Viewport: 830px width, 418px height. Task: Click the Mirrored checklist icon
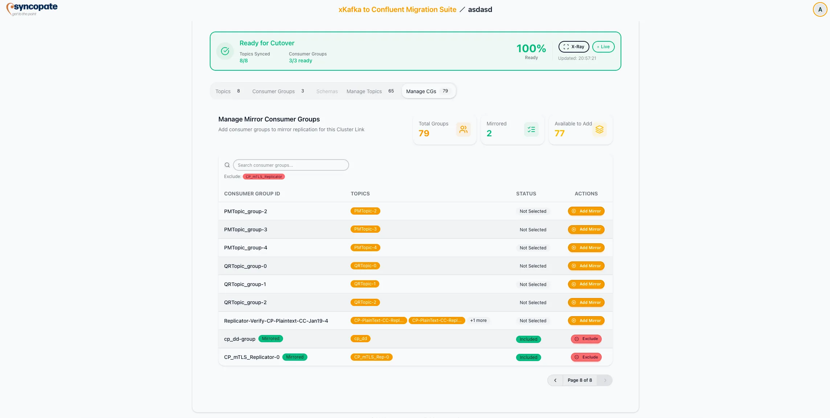click(x=531, y=129)
